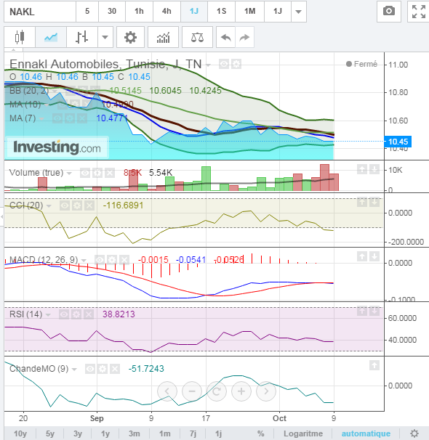429x440 pixels.
Task: Move Volume pane down
Action: [x=374, y=169]
